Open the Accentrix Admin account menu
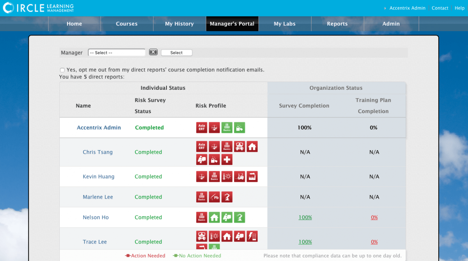 click(407, 8)
